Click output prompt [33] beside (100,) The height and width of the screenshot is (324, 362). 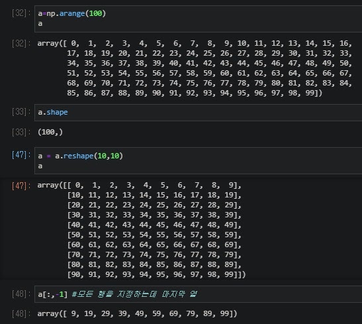point(21,133)
